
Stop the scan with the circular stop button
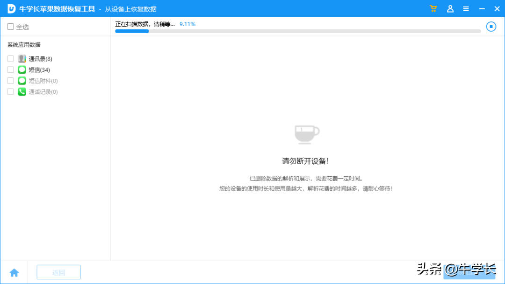click(x=491, y=27)
